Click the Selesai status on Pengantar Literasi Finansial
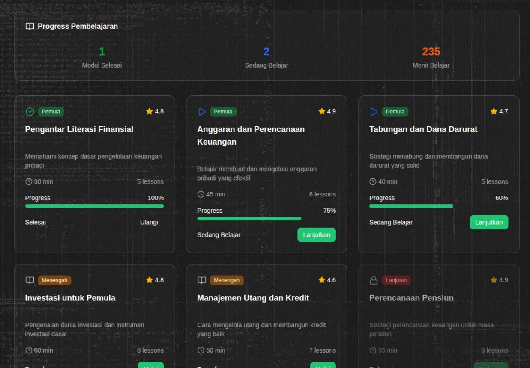The height and width of the screenshot is (368, 530). click(36, 222)
